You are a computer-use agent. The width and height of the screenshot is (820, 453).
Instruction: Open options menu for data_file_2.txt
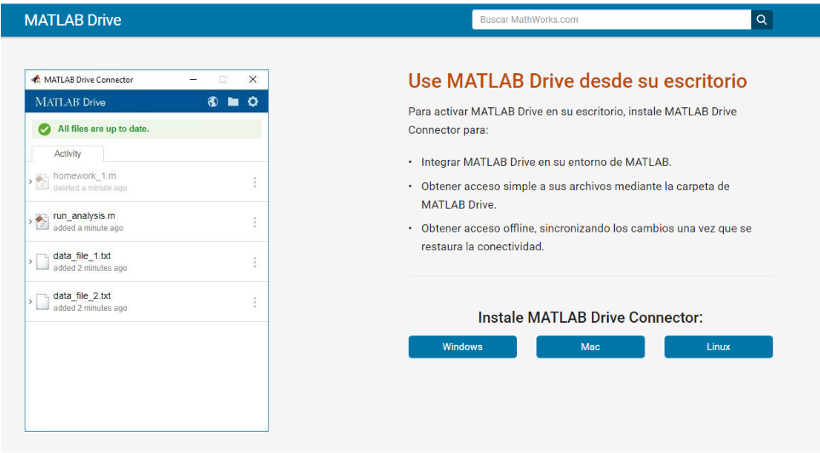(255, 302)
